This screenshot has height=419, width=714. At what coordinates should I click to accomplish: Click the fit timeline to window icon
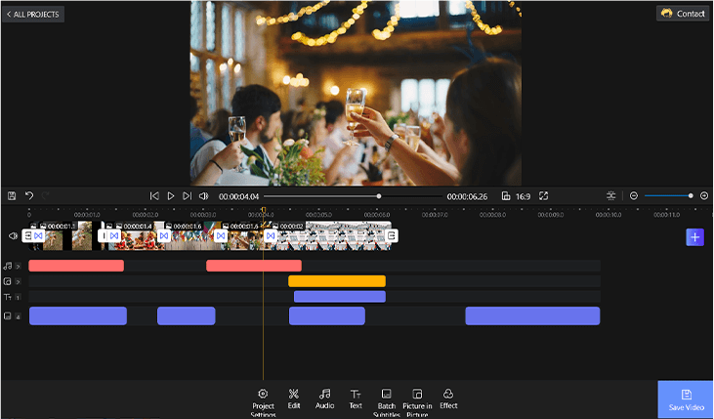click(x=611, y=196)
